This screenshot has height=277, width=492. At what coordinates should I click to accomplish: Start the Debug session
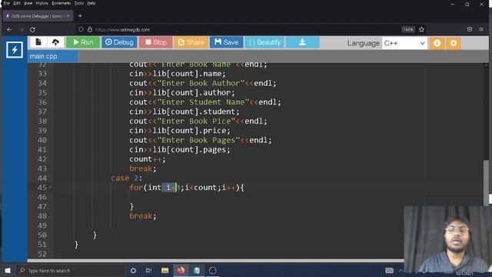tap(119, 42)
